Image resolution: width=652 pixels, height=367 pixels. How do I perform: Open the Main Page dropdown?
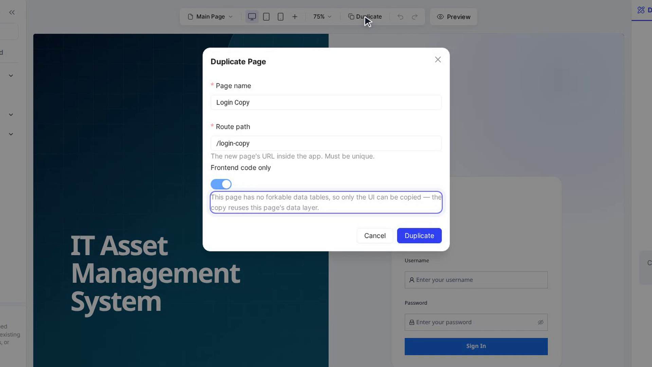point(210,17)
